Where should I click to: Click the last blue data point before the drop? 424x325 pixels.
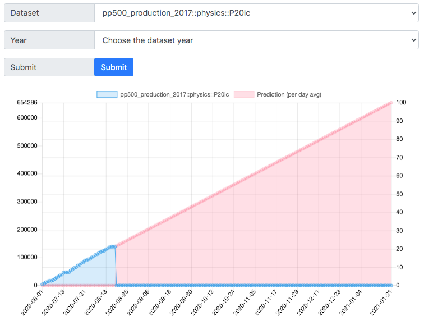(115, 246)
